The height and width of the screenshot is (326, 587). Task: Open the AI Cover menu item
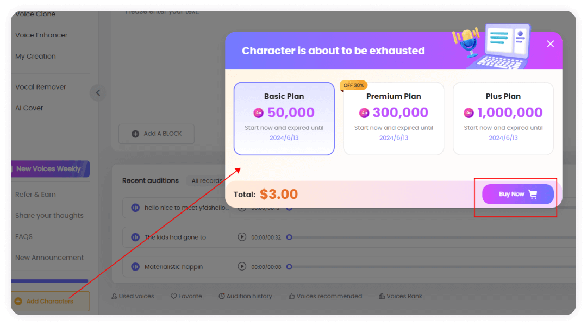29,108
